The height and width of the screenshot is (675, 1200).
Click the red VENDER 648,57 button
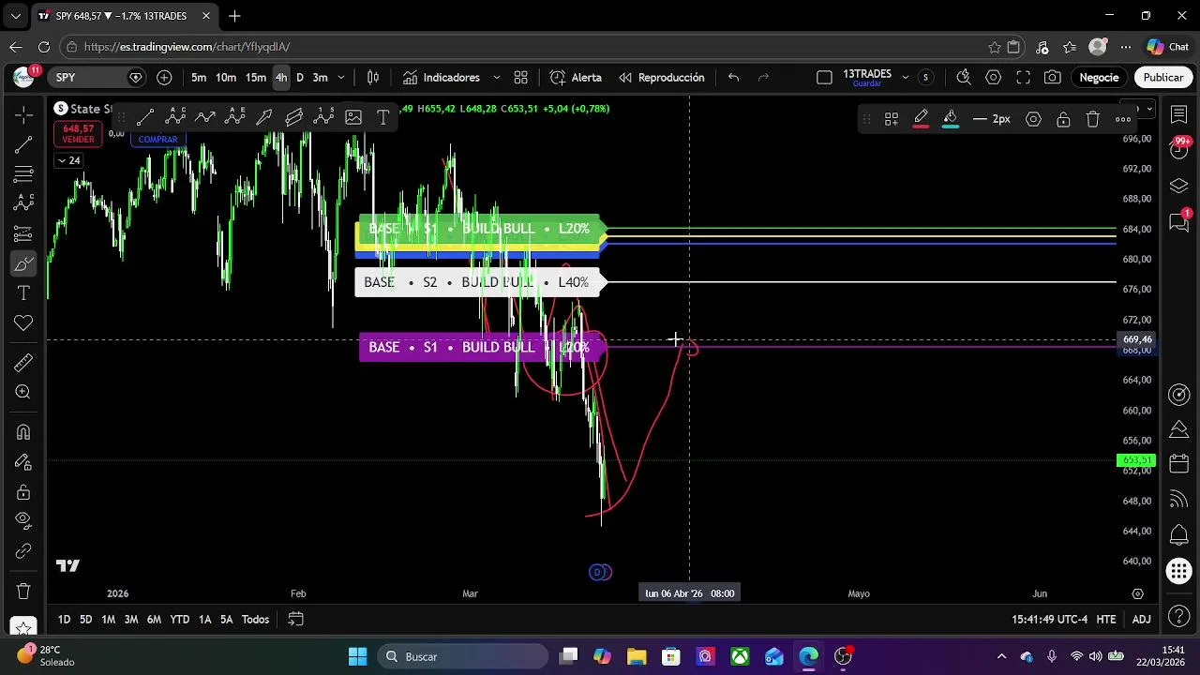(79, 134)
